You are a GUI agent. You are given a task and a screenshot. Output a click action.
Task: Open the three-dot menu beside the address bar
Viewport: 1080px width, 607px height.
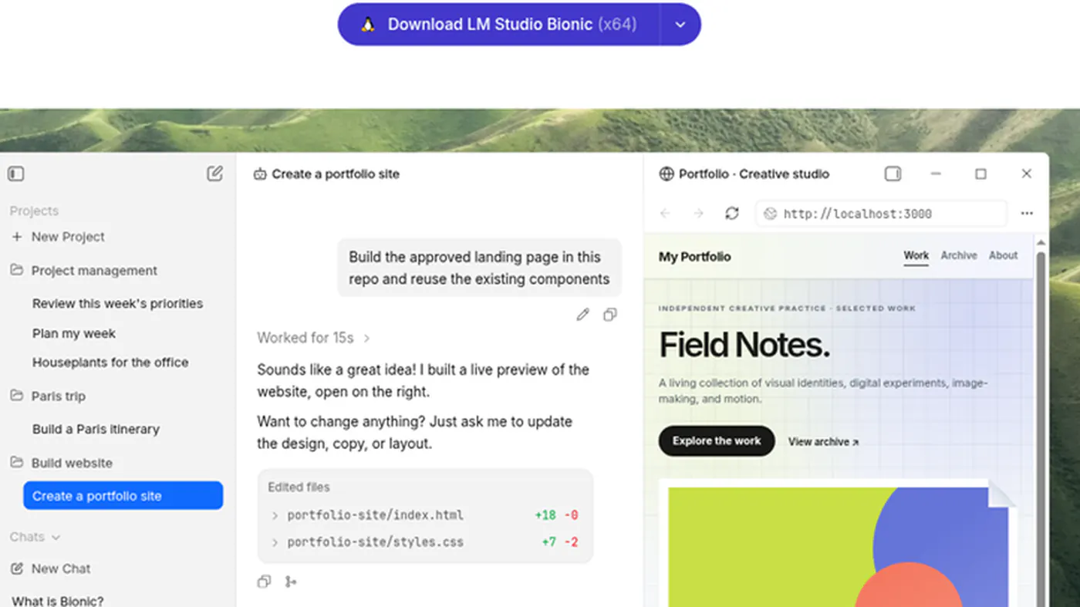pos(1027,214)
